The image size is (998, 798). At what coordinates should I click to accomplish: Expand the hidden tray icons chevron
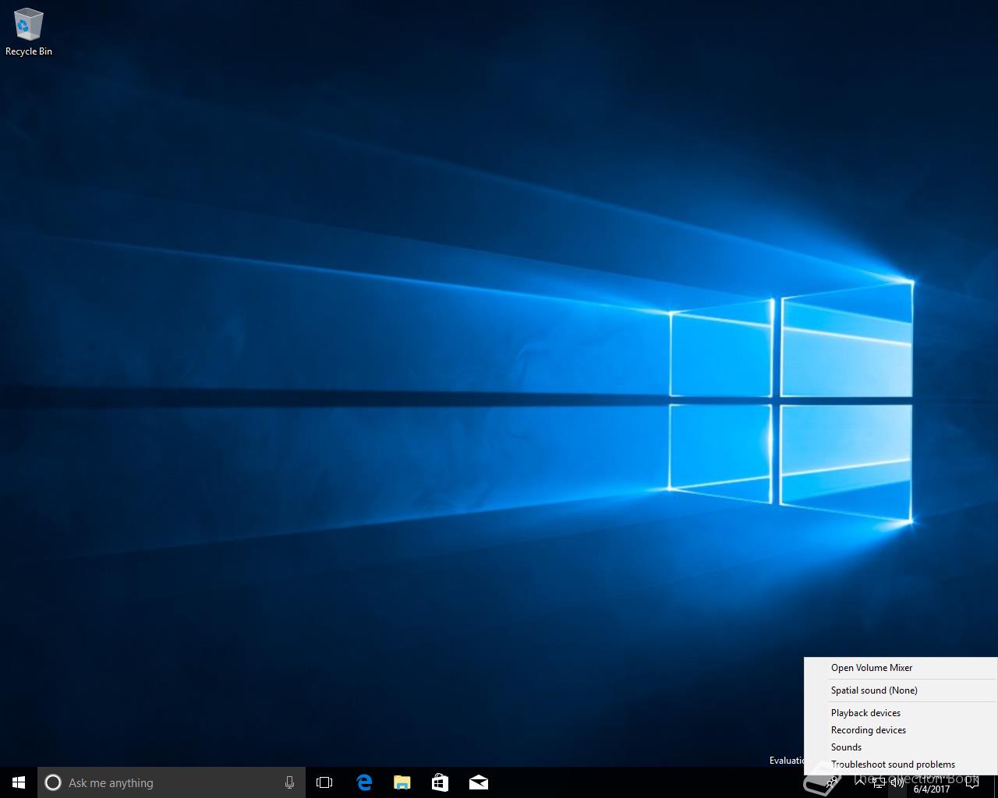[x=860, y=782]
